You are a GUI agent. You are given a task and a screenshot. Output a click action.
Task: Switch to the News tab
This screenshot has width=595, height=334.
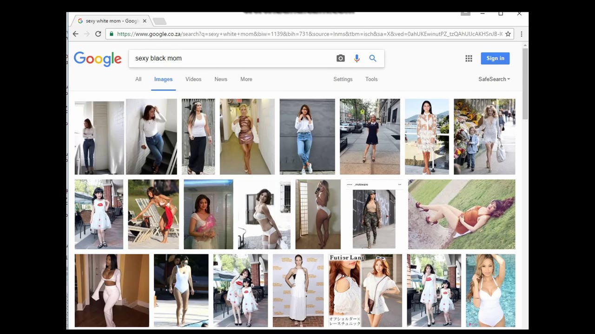coord(221,79)
